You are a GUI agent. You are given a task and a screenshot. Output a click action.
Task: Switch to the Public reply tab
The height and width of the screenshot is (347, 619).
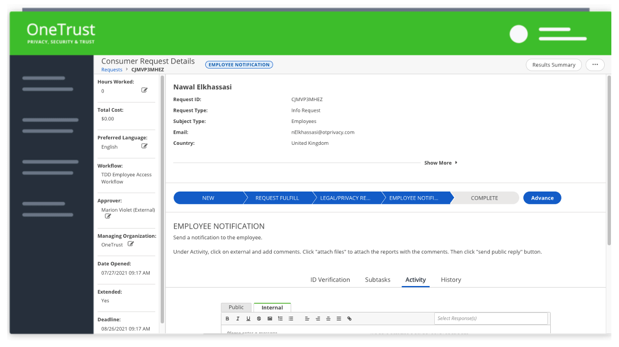[x=236, y=307]
